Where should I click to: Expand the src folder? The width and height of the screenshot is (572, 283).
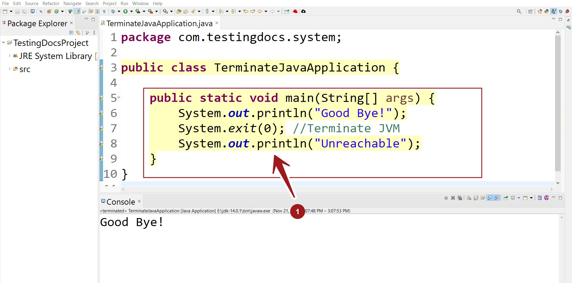click(9, 69)
